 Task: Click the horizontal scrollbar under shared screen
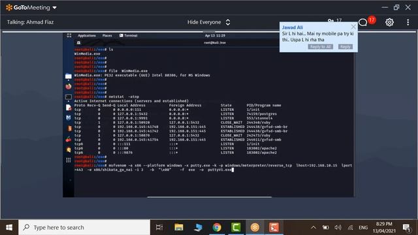[x=210, y=197]
